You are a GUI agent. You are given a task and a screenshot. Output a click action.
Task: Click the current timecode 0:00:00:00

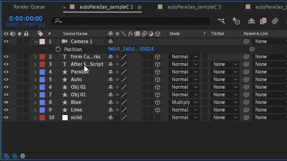coord(26,18)
